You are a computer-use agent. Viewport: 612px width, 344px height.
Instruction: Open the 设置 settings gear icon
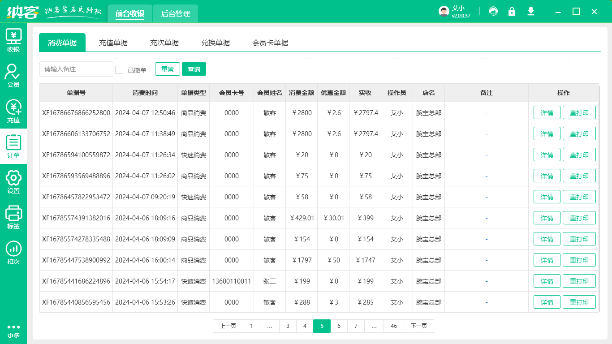click(x=13, y=180)
